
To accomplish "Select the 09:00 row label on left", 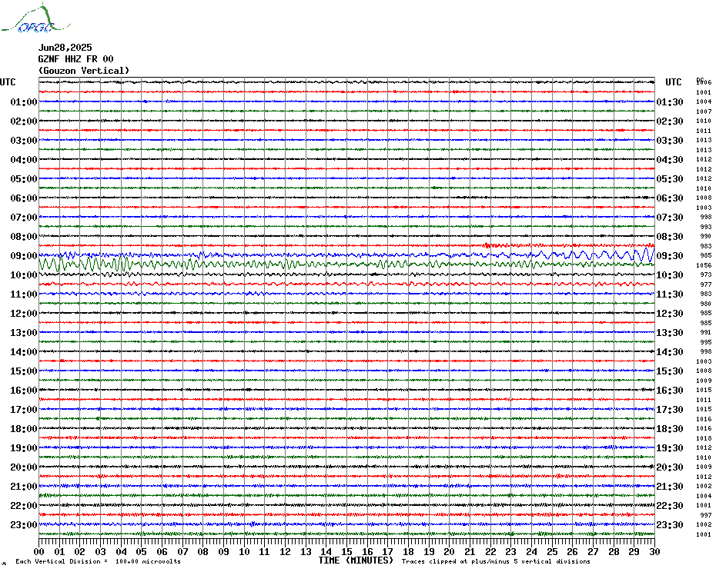I will 24,255.
